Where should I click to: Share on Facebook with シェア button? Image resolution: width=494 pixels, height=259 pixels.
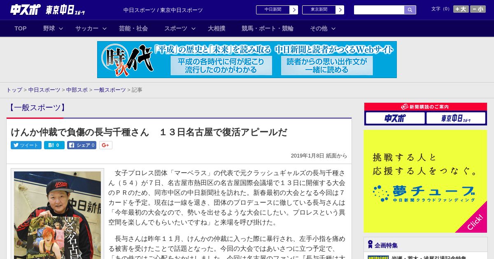tap(82, 145)
